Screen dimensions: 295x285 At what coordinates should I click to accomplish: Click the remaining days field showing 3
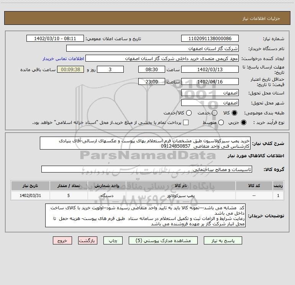110,70
